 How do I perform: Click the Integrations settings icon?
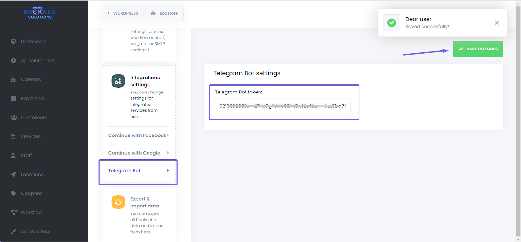pos(118,81)
